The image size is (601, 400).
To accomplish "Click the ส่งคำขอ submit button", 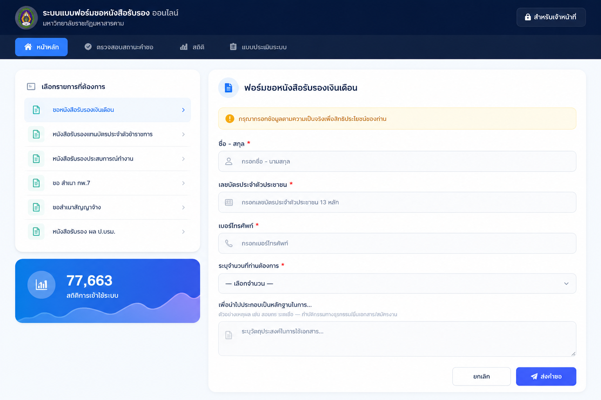I will [546, 377].
